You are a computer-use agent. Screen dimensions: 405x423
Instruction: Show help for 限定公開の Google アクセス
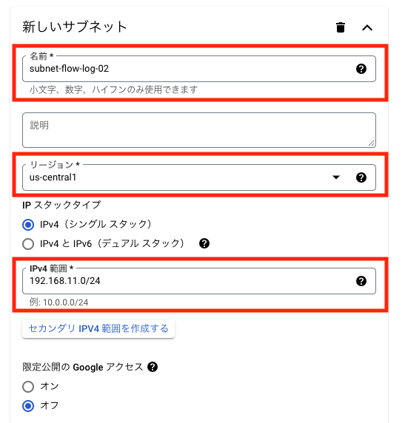[153, 367]
